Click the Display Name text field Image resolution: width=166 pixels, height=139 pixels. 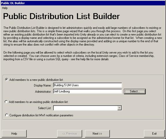pyautogui.click(x=87, y=85)
